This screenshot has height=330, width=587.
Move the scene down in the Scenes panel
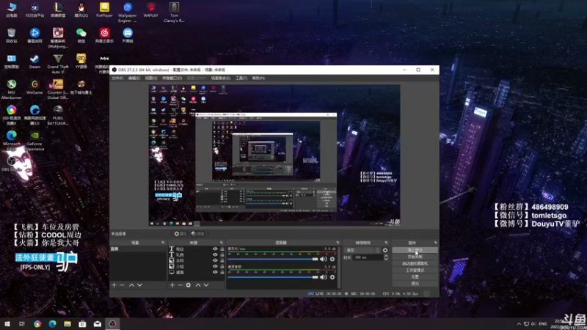(139, 285)
